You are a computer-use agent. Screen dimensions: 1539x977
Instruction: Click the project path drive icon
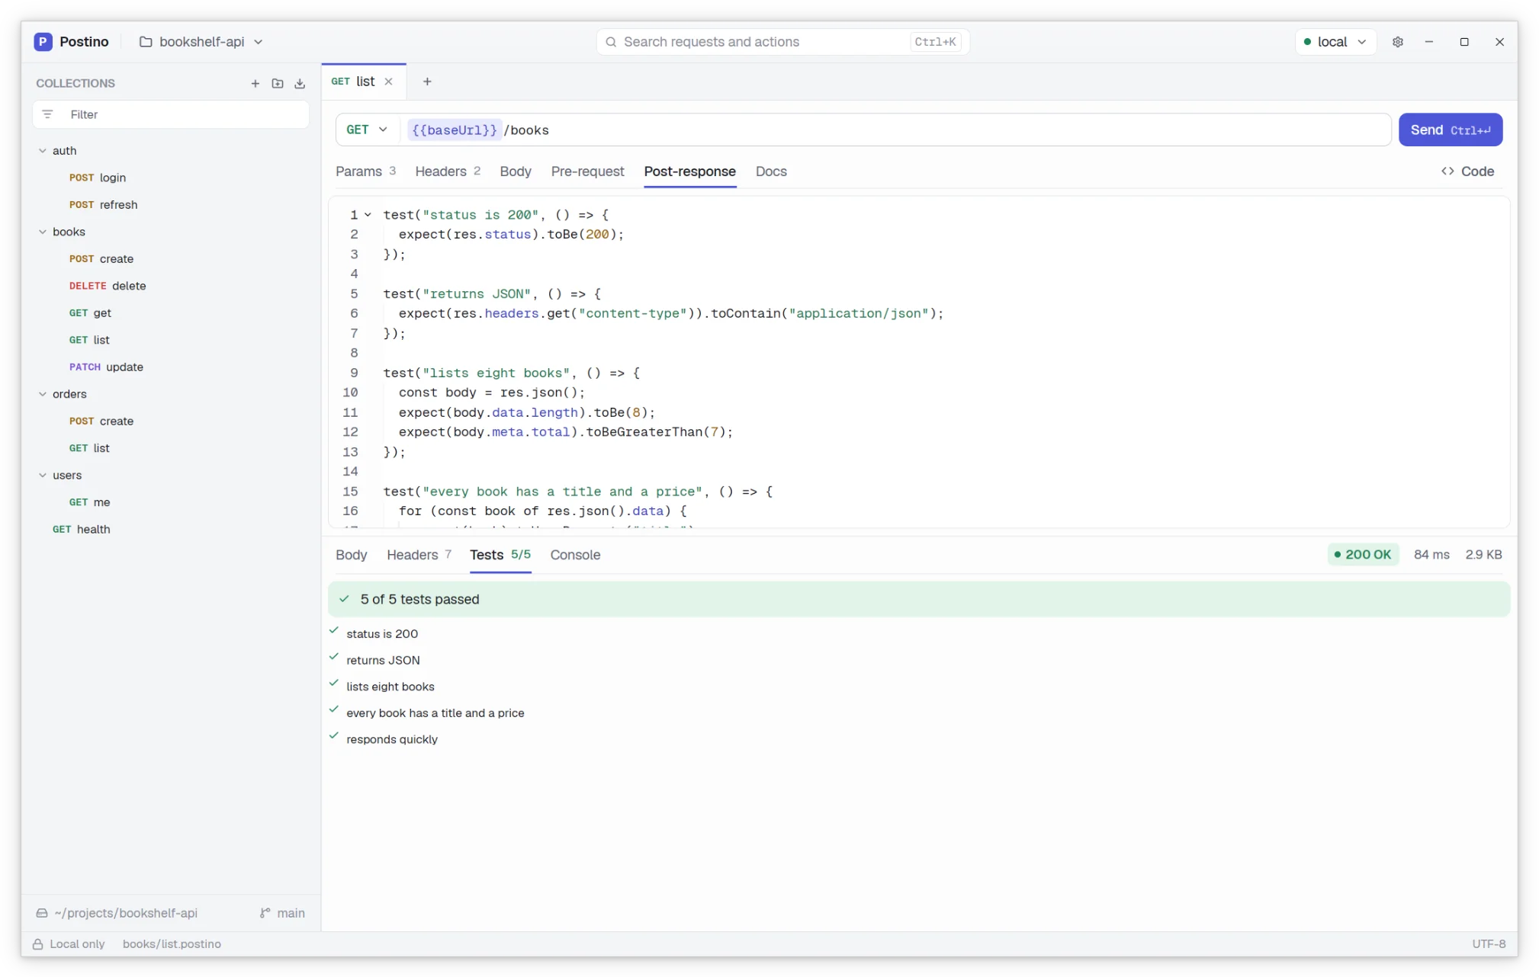pos(42,913)
